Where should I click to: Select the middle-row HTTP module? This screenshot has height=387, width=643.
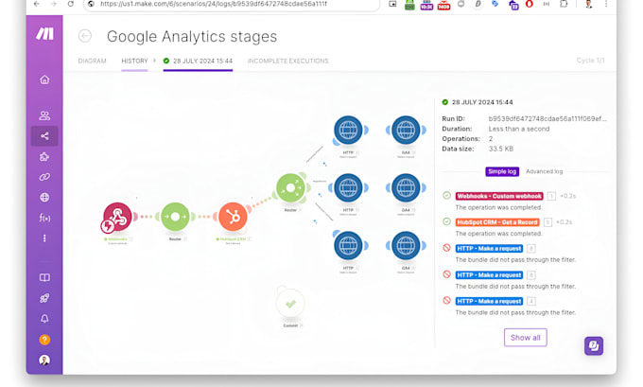(348, 187)
